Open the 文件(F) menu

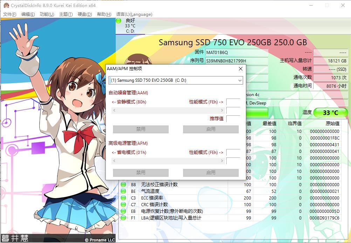click(x=9, y=14)
